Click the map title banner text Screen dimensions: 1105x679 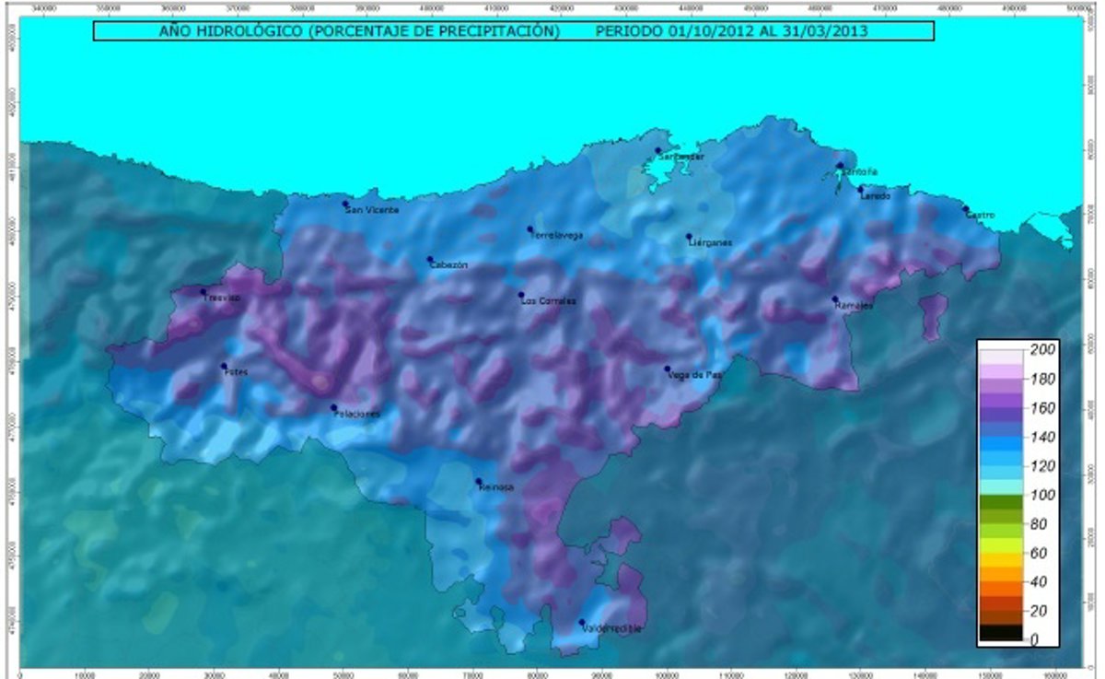point(514,30)
